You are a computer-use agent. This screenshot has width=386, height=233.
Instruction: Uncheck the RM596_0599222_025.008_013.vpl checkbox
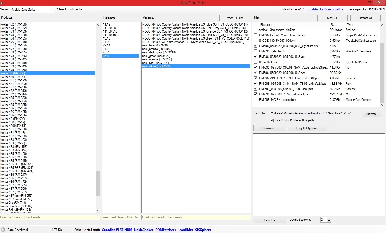click(255, 57)
